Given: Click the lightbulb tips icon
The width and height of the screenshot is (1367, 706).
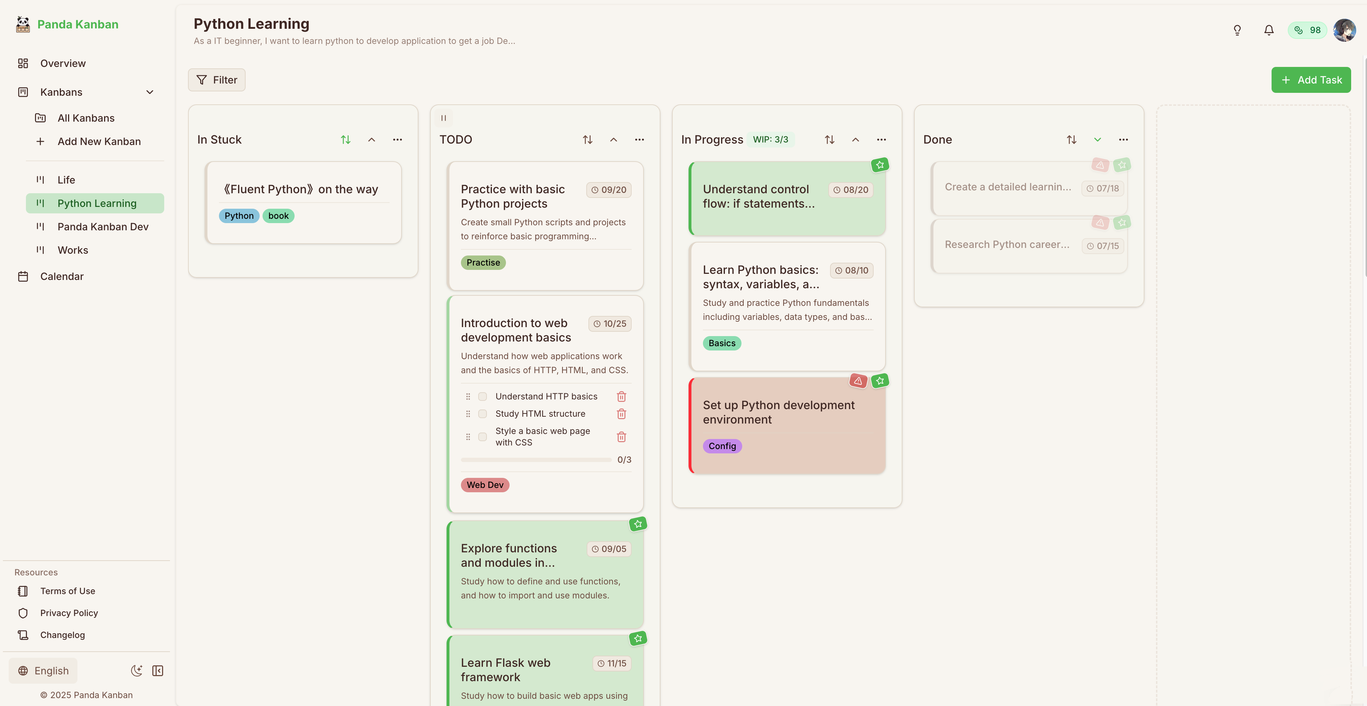Looking at the screenshot, I should (x=1237, y=30).
